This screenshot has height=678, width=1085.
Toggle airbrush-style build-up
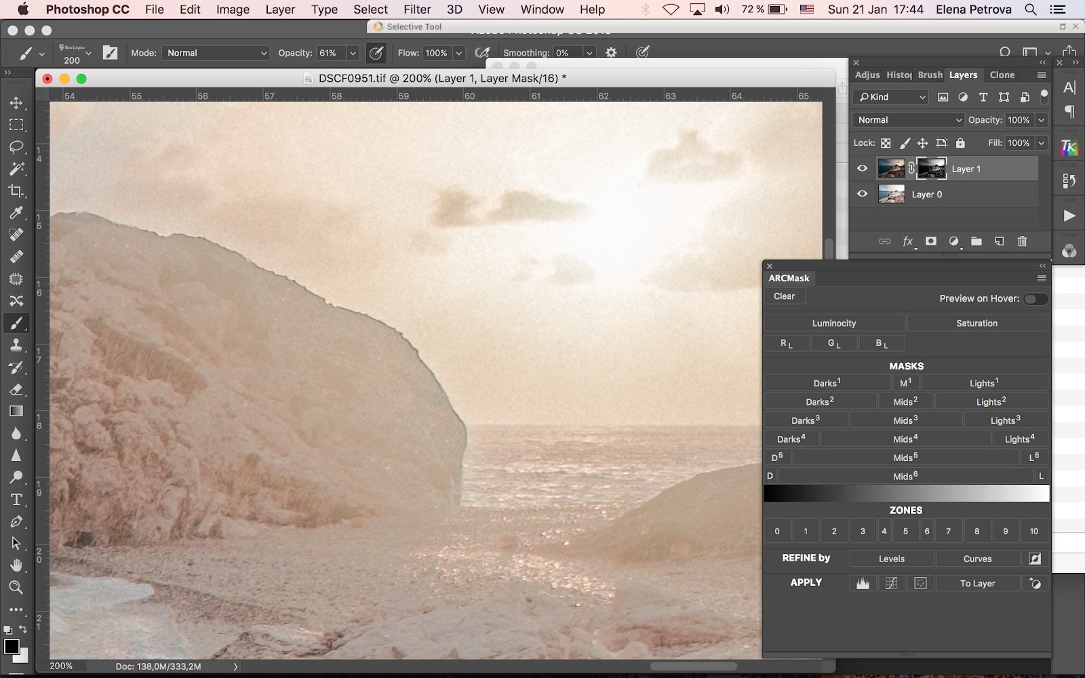[x=482, y=53]
